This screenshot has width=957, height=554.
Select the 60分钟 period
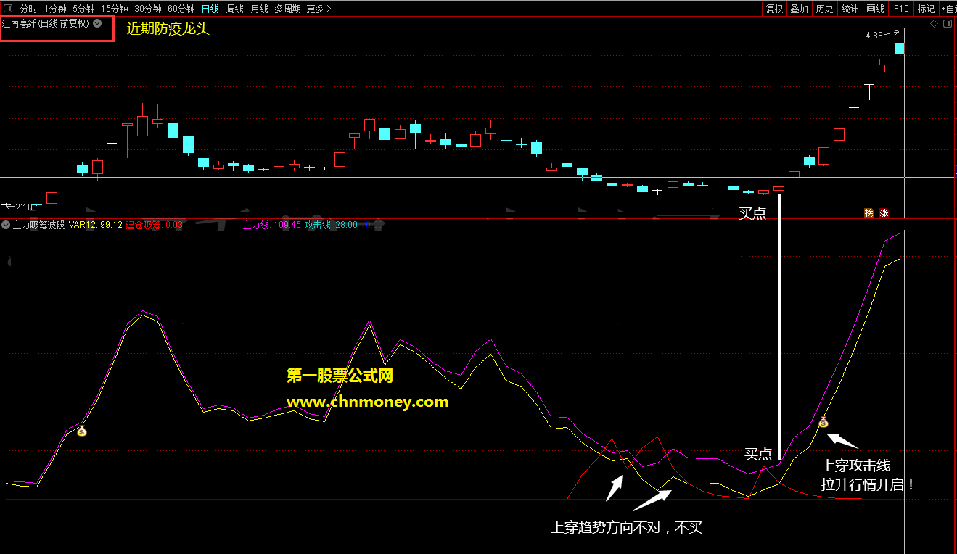(x=181, y=9)
